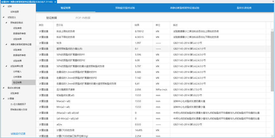
Task: Open the tab list dropdown arrow at top right
Action: pos(272,2)
